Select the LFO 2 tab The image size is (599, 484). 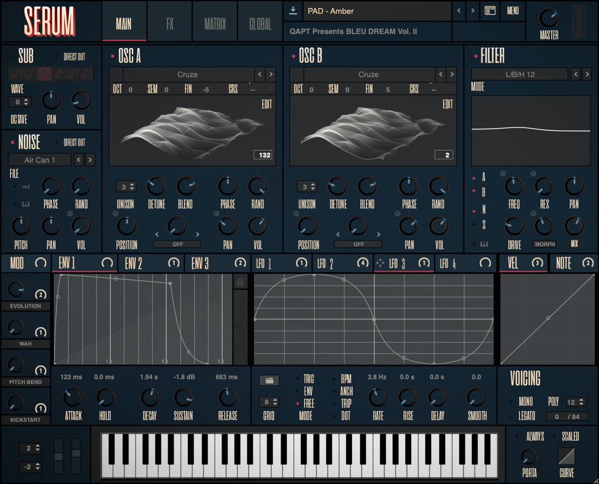(x=342, y=263)
